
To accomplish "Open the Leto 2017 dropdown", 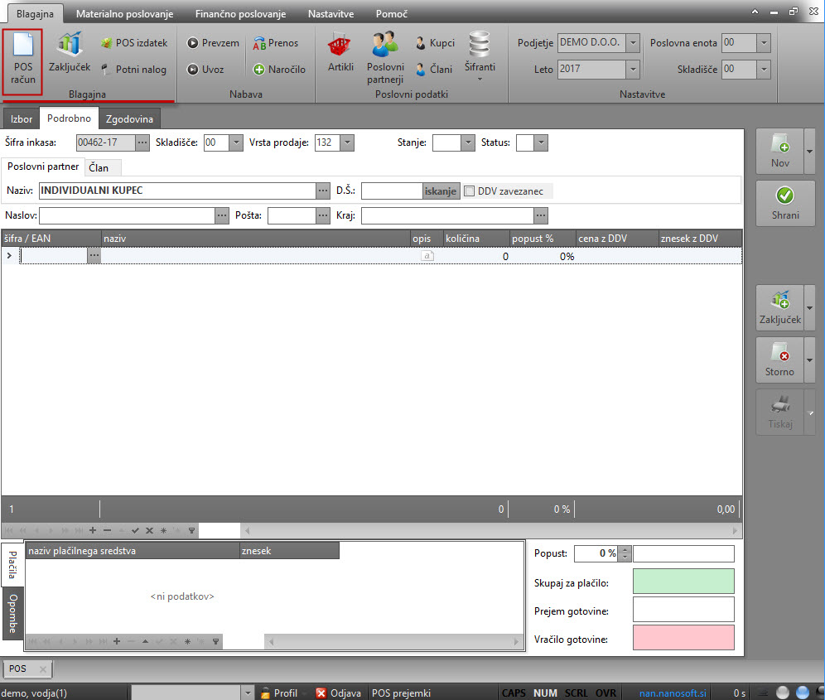I will click(633, 69).
